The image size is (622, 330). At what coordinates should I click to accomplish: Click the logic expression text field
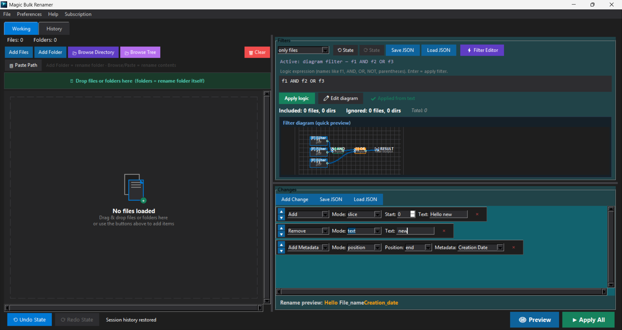(x=445, y=84)
